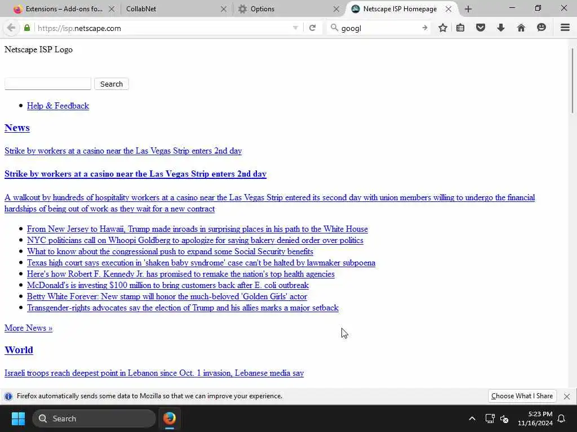Open the transgender-rights advocates story
The width and height of the screenshot is (577, 432).
(183, 308)
